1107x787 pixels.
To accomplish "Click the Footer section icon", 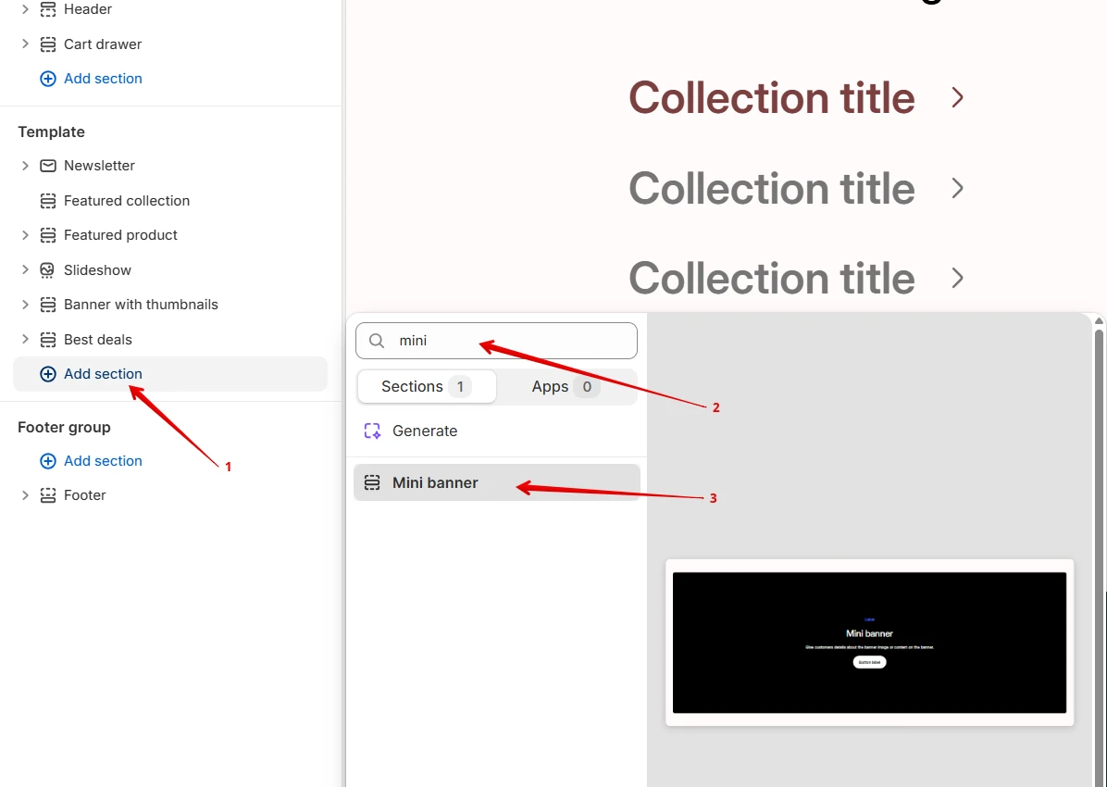I will coord(48,495).
